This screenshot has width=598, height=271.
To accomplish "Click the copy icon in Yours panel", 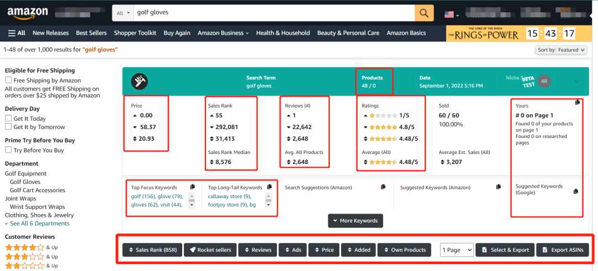I will pyautogui.click(x=578, y=102).
